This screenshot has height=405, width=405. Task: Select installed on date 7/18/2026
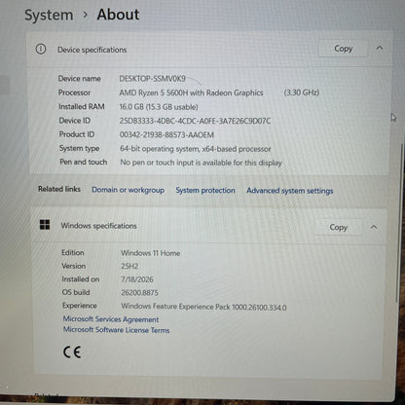137,279
